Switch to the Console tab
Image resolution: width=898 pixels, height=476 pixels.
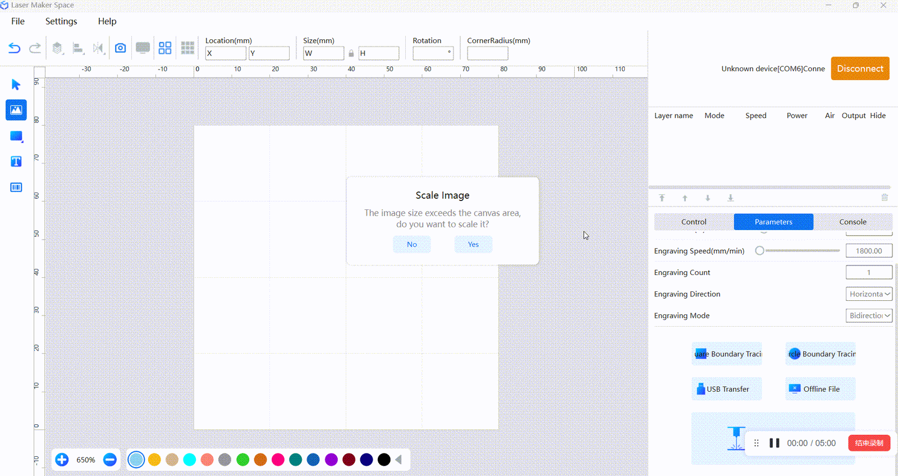coord(853,222)
